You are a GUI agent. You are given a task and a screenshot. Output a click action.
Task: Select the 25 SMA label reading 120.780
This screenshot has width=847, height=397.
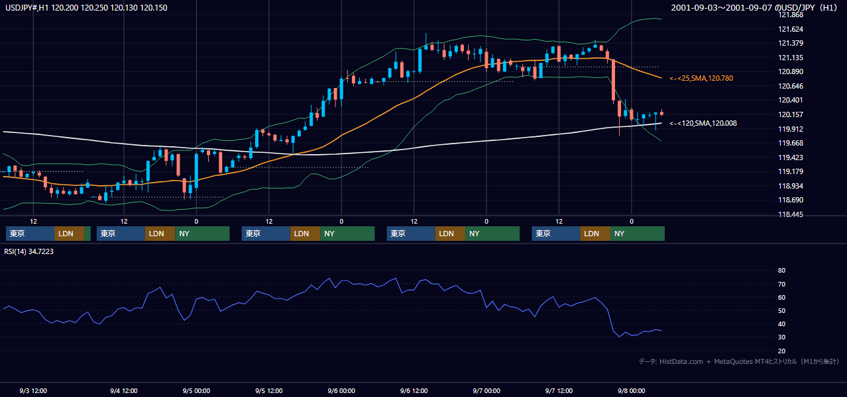pos(701,78)
